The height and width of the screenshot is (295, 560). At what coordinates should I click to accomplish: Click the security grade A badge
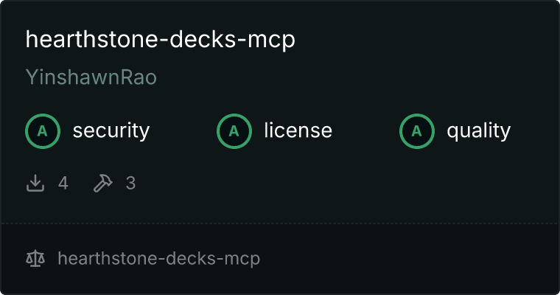point(43,131)
